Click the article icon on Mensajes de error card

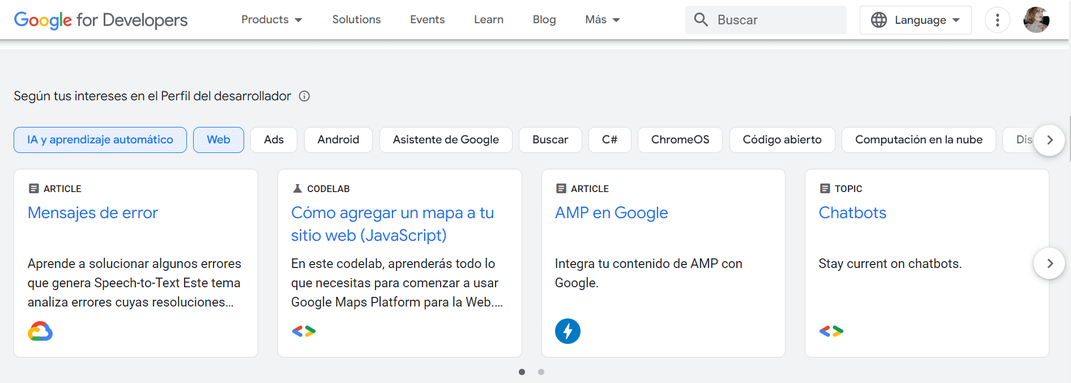pos(33,189)
